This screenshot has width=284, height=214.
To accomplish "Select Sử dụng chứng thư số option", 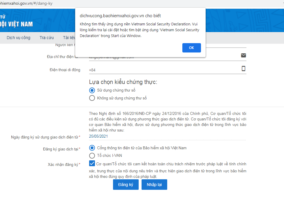I will [x=92, y=90].
